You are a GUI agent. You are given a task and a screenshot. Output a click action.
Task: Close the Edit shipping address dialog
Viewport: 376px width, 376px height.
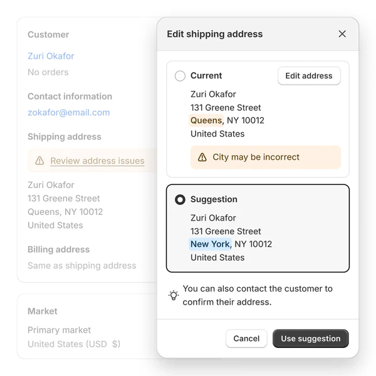[x=342, y=34]
